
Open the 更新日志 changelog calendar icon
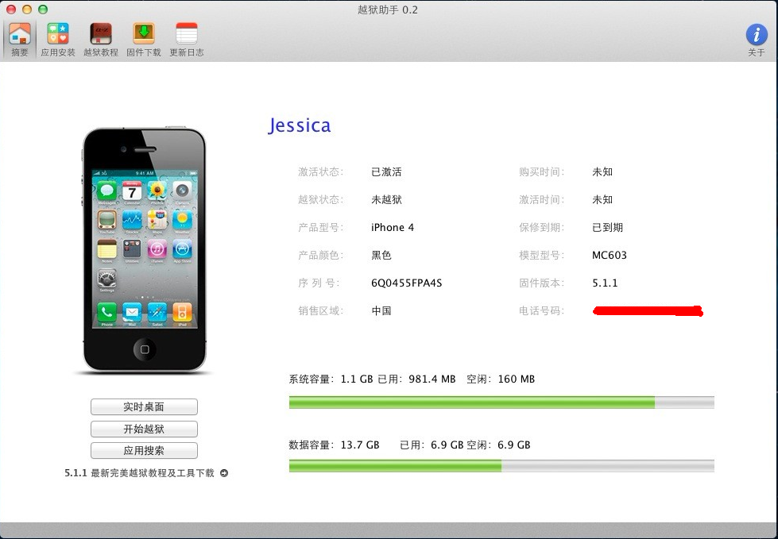click(x=187, y=39)
